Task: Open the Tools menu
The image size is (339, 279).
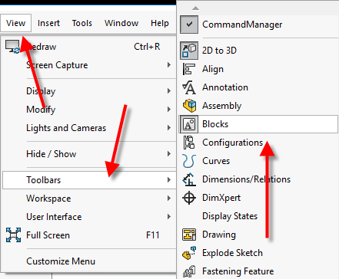Action: point(82,23)
